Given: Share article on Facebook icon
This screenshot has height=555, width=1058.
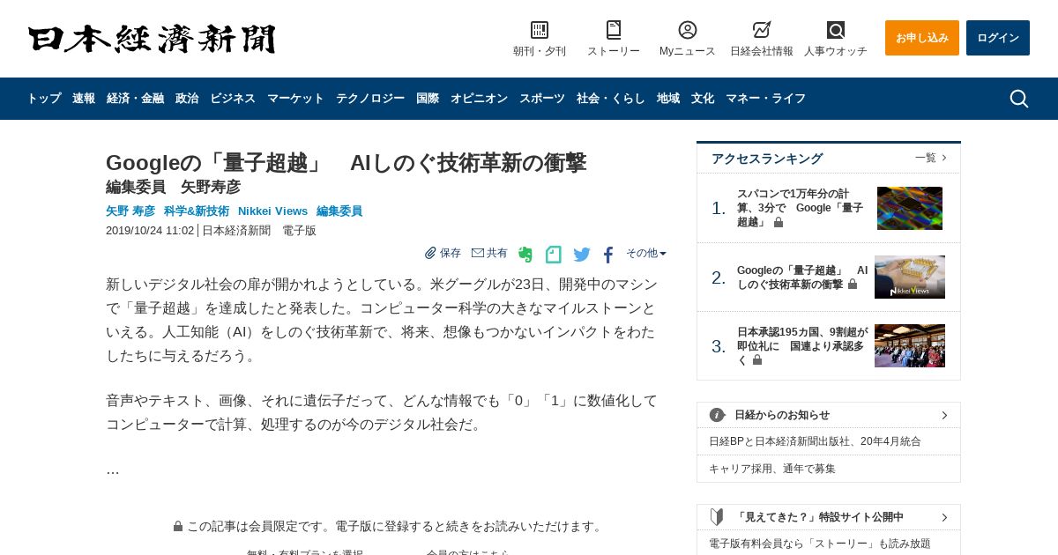Looking at the screenshot, I should click(608, 255).
